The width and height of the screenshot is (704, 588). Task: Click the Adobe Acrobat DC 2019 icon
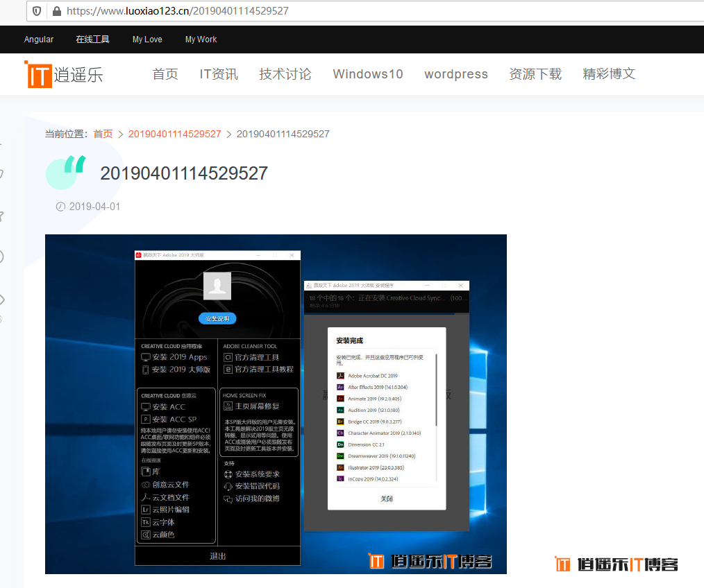[340, 376]
